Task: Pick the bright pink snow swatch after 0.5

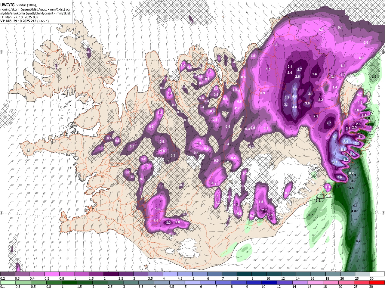Action: tap(52, 274)
